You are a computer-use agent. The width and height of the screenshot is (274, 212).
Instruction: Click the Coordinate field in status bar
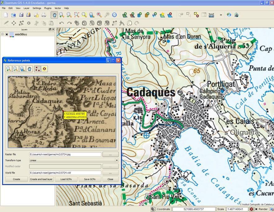194,209
